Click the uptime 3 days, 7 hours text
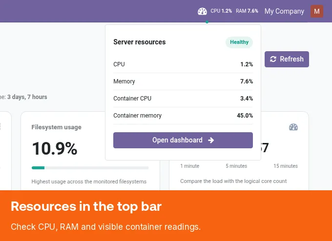This screenshot has width=332, height=241. pos(27,97)
